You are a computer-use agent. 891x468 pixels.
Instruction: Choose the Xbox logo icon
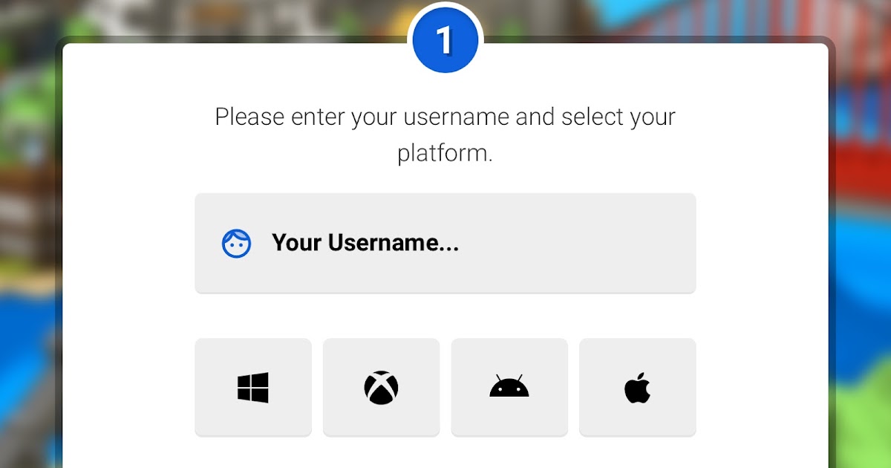click(x=381, y=388)
